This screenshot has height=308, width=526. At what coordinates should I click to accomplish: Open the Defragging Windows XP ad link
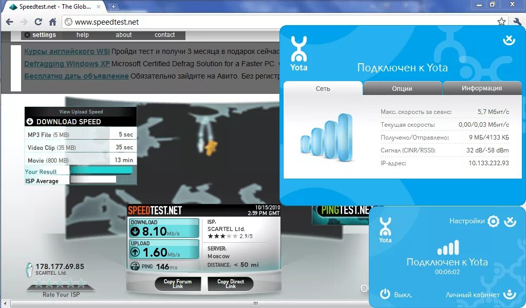click(67, 64)
